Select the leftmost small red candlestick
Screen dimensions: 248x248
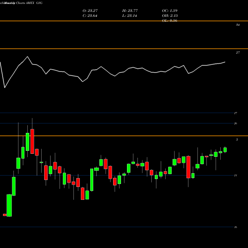(4, 215)
